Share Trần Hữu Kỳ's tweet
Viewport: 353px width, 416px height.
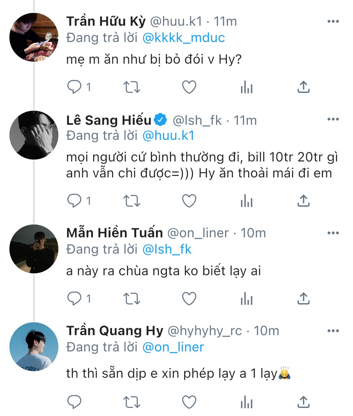tap(303, 87)
